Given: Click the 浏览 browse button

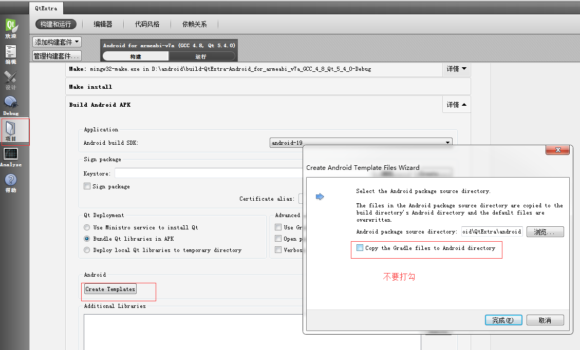Looking at the screenshot, I should [545, 232].
